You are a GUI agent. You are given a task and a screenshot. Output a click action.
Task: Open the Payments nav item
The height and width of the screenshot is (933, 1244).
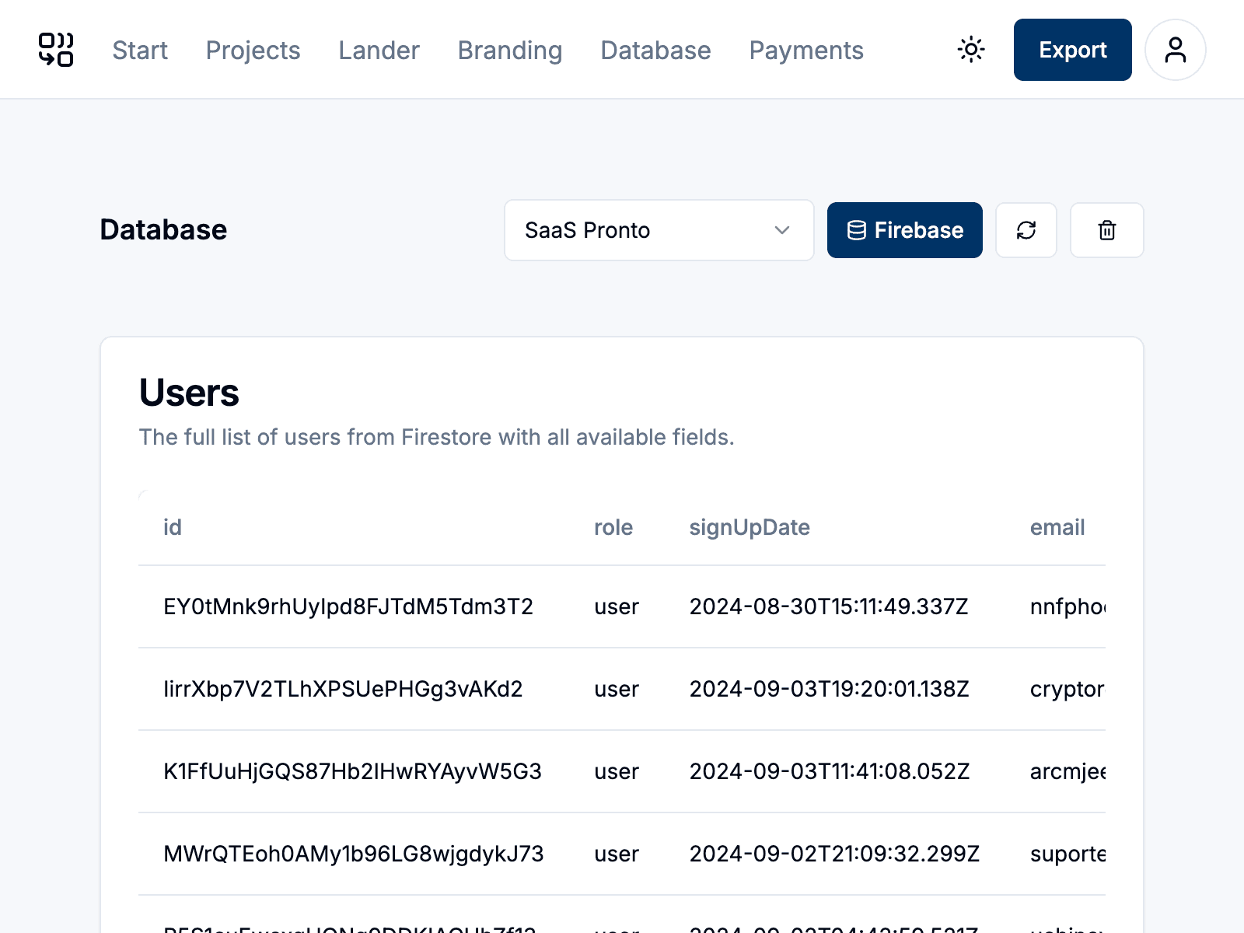click(x=806, y=51)
